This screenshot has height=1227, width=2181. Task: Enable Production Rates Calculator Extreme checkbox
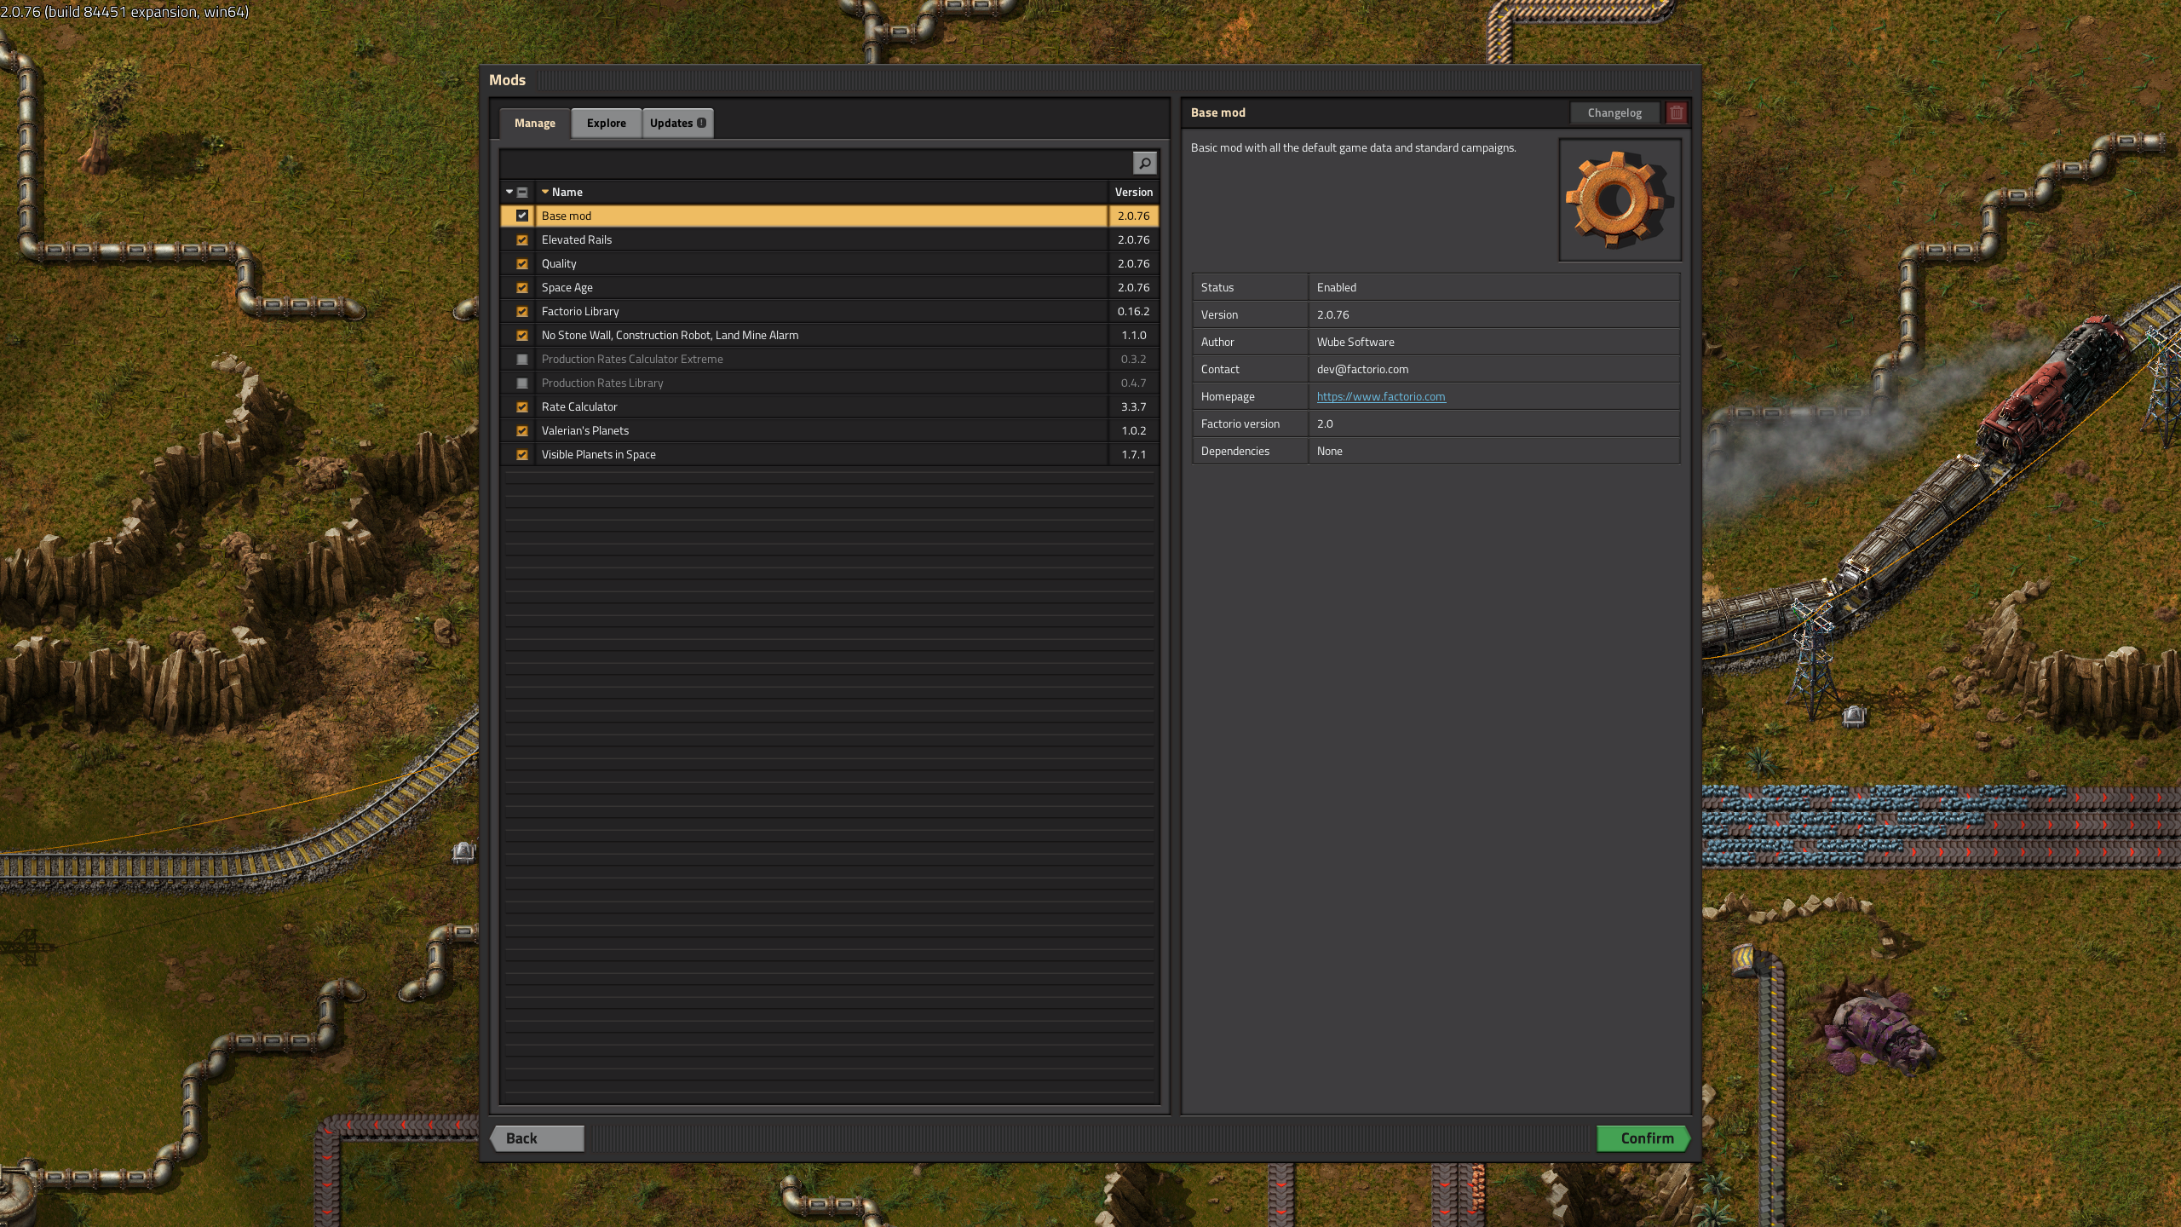click(x=522, y=359)
